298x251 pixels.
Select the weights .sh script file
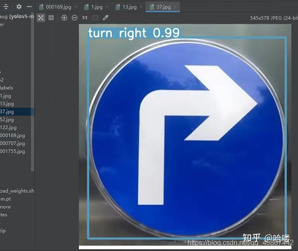[17, 191]
